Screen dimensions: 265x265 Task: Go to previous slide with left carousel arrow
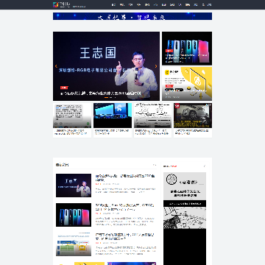(56, 66)
